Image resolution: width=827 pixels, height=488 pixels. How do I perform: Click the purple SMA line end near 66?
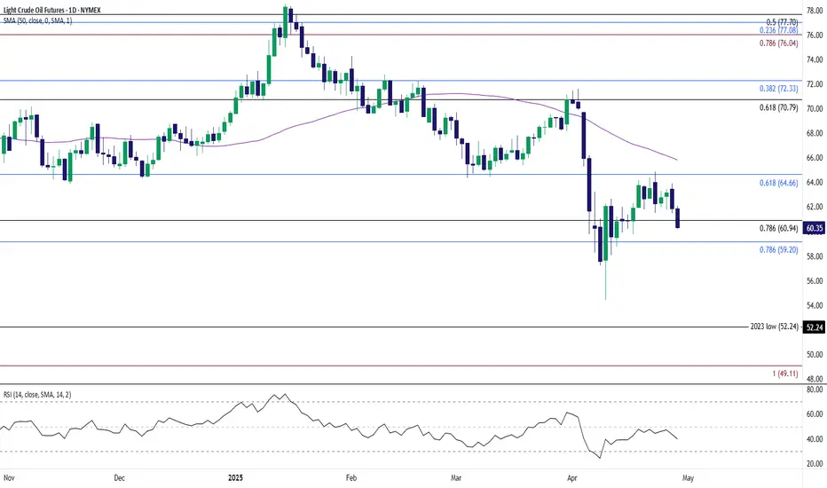[675, 159]
